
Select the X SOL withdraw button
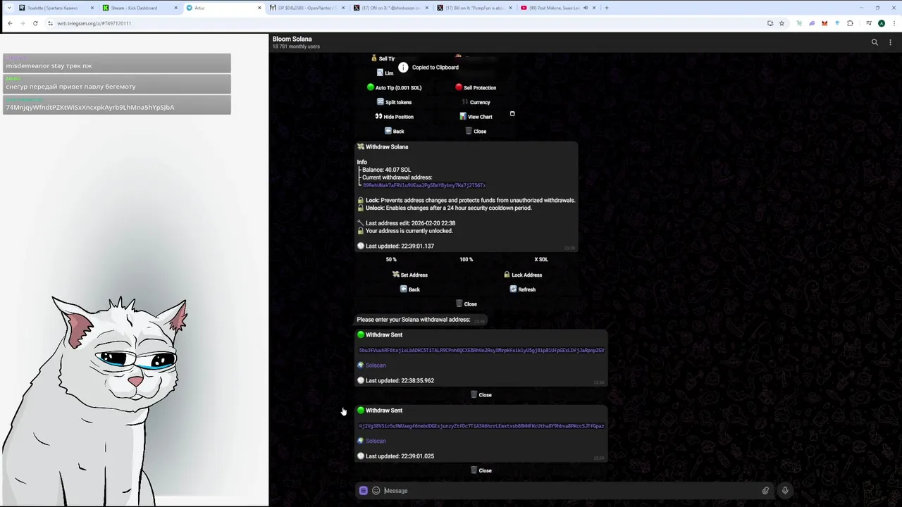[x=541, y=259]
